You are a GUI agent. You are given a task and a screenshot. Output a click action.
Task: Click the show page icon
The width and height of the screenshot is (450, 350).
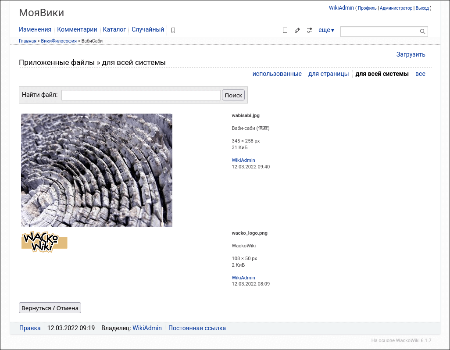click(x=285, y=30)
